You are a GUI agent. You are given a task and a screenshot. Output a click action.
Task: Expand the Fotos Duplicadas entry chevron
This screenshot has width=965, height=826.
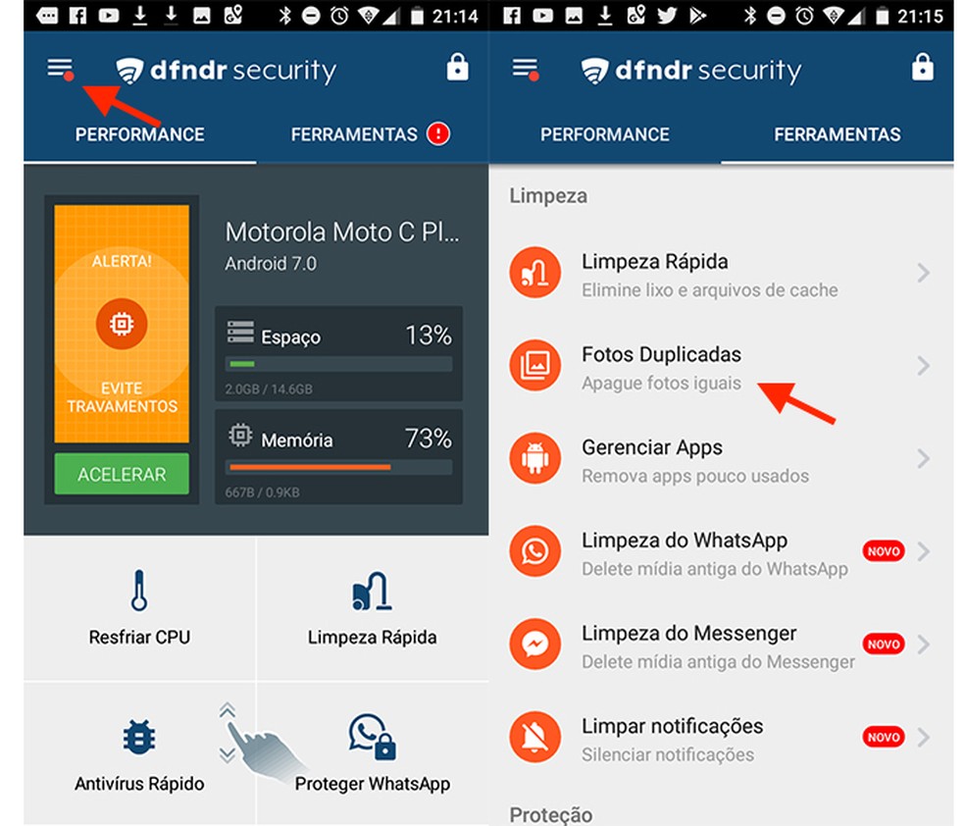(x=922, y=366)
